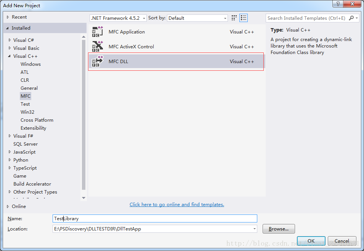
Task: Expand the Online section
Action: click(8, 206)
